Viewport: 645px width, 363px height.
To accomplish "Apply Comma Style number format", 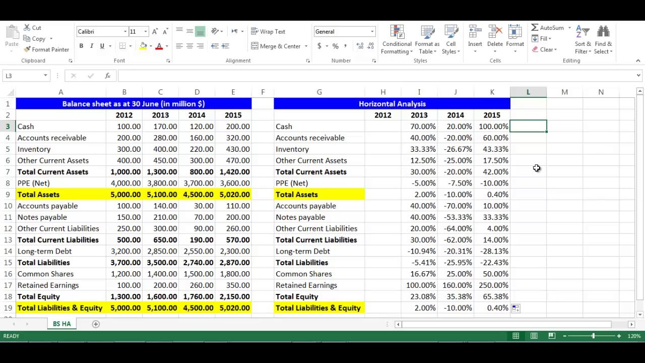I will (x=345, y=46).
